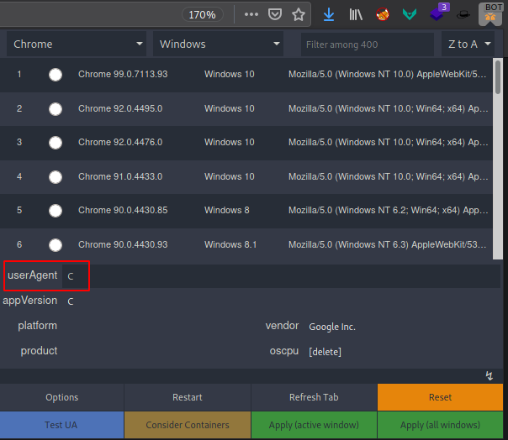Click the black hat extension icon
508x440 pixels.
[x=463, y=14]
